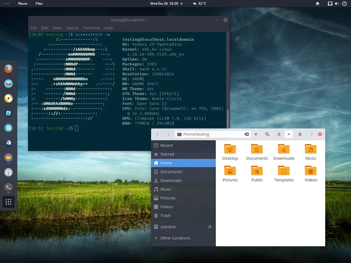This screenshot has width=351, height=263.
Task: Open the photo viewer dock icon
Action: click(9, 113)
